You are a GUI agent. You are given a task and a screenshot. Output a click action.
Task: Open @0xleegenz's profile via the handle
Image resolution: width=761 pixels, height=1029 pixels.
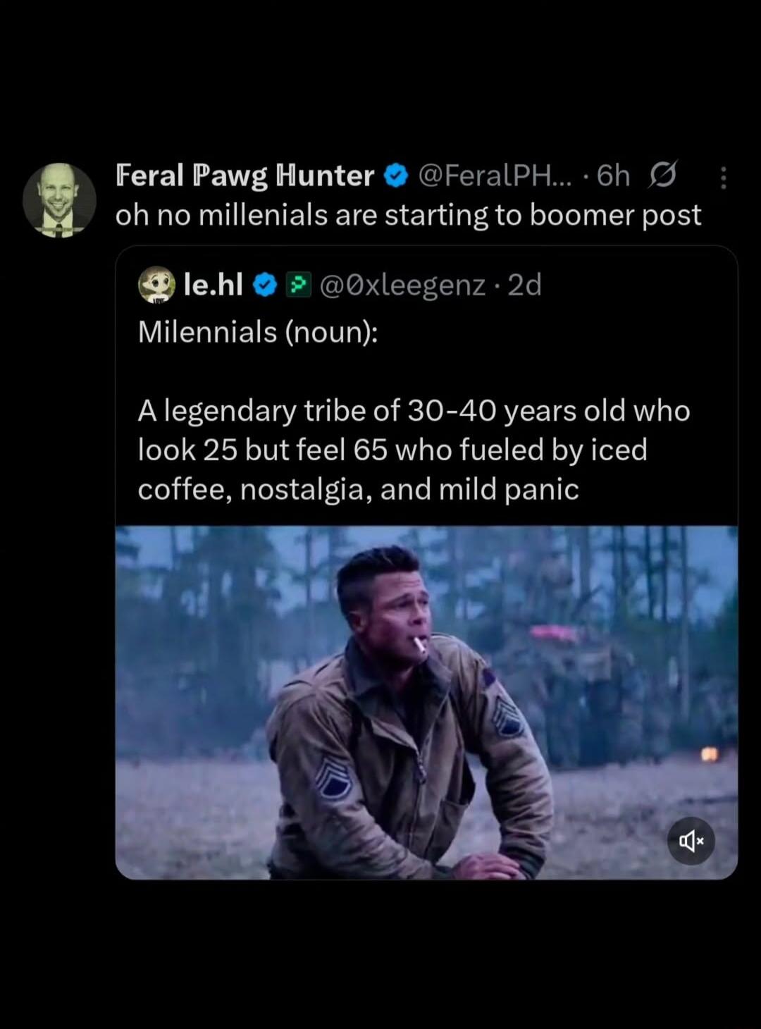coord(404,284)
